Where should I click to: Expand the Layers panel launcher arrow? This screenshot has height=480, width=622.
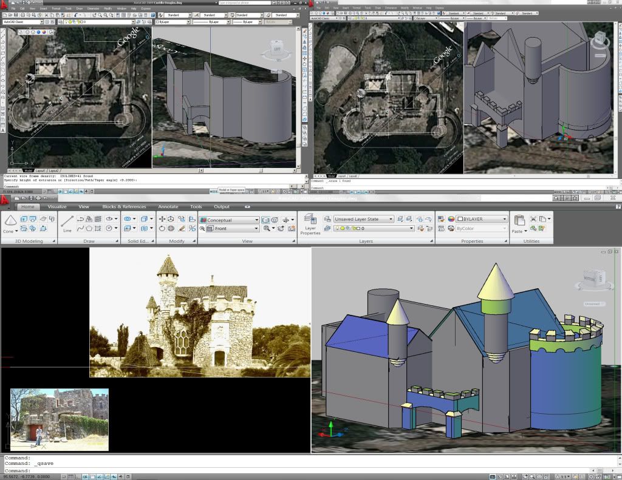pos(431,241)
